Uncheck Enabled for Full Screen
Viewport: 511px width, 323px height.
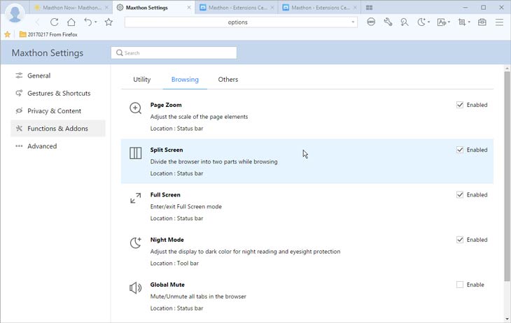coord(459,195)
